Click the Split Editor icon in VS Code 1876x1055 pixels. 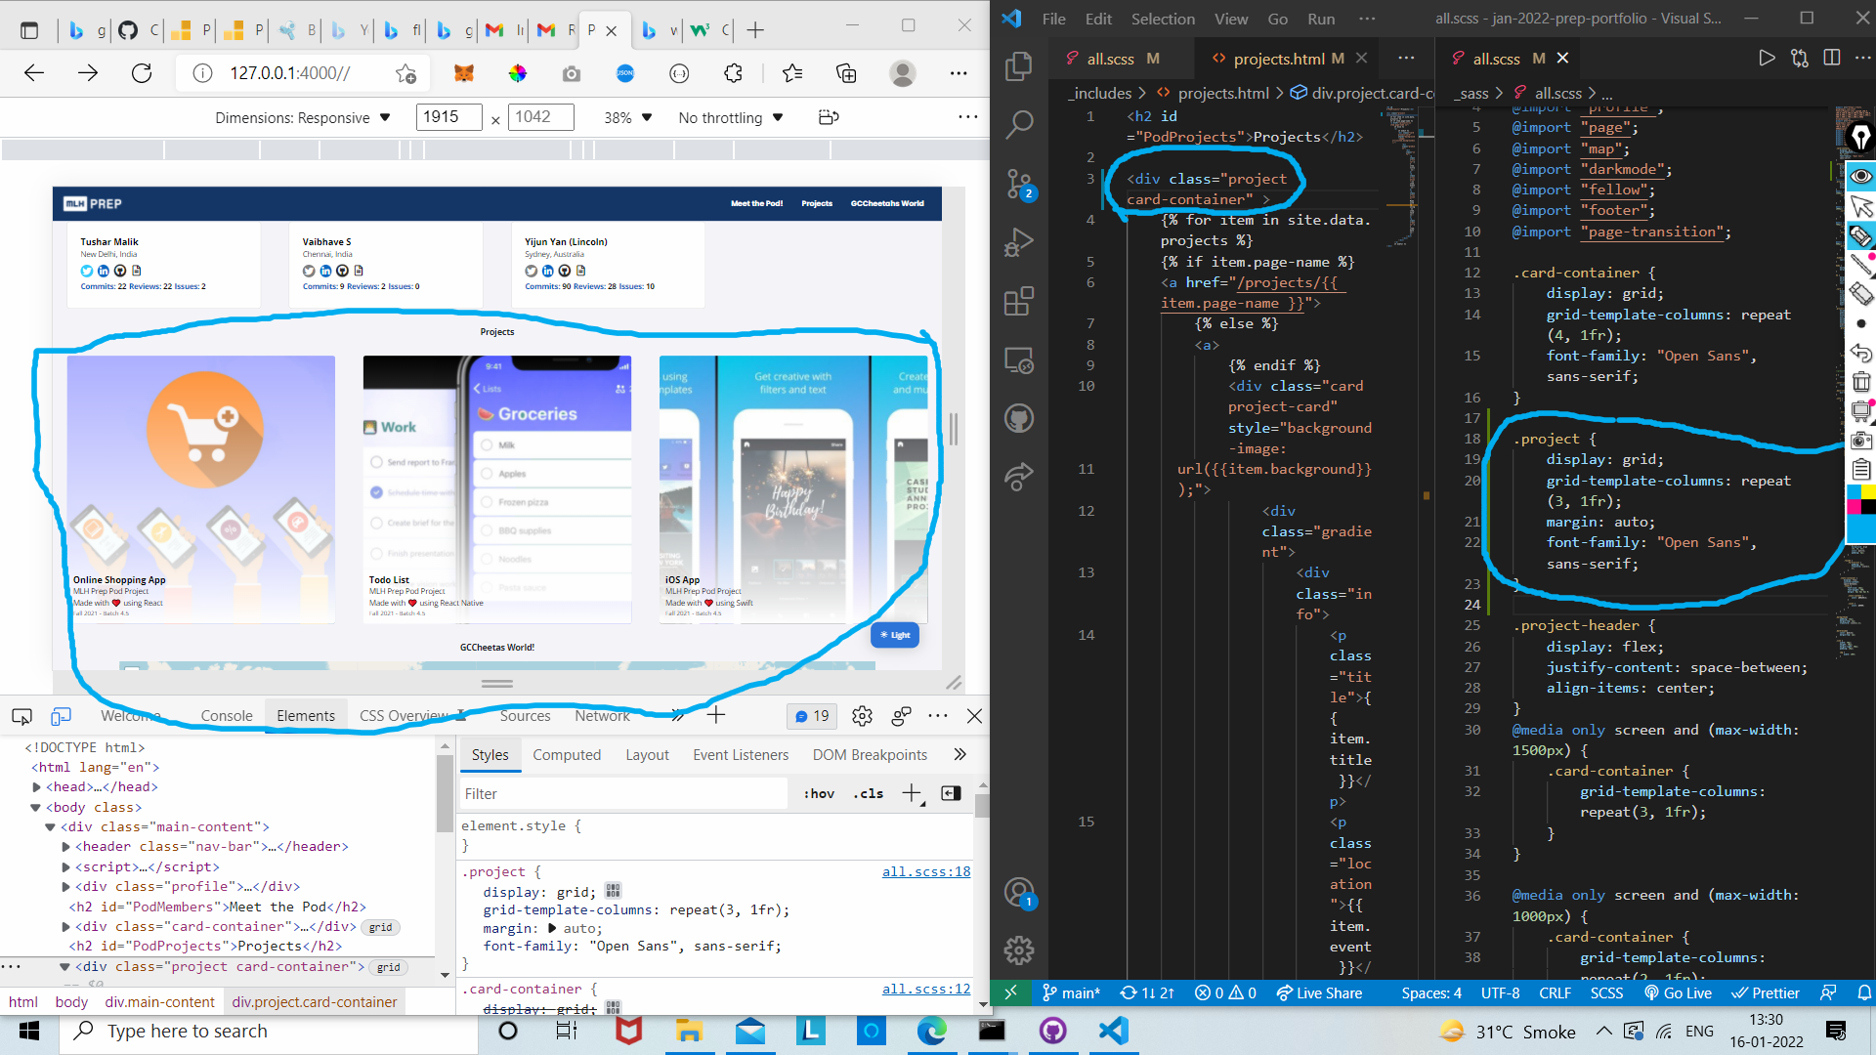pos(1831,58)
